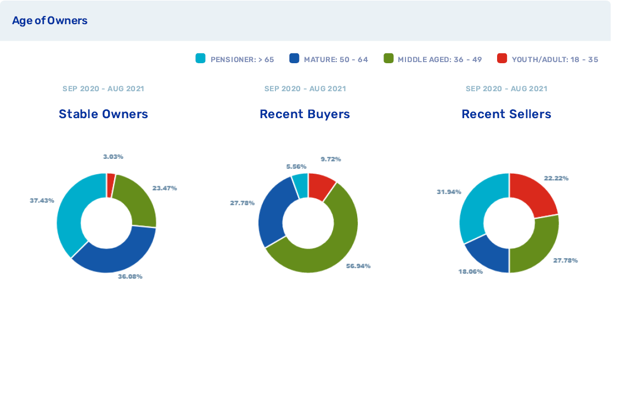Click the Youth/Adult red legend swatch
The image size is (620, 394).
tap(501, 59)
